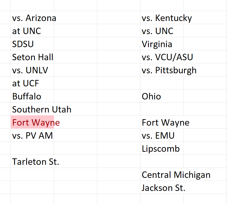This screenshot has width=227, height=204.
Task: Click the "vs. Kentucky" cell
Action: [162, 18]
